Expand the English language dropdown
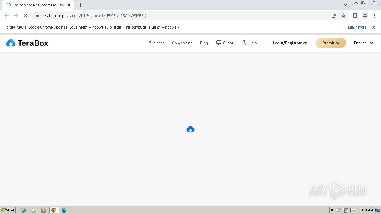This screenshot has height=214, width=381. coord(363,43)
